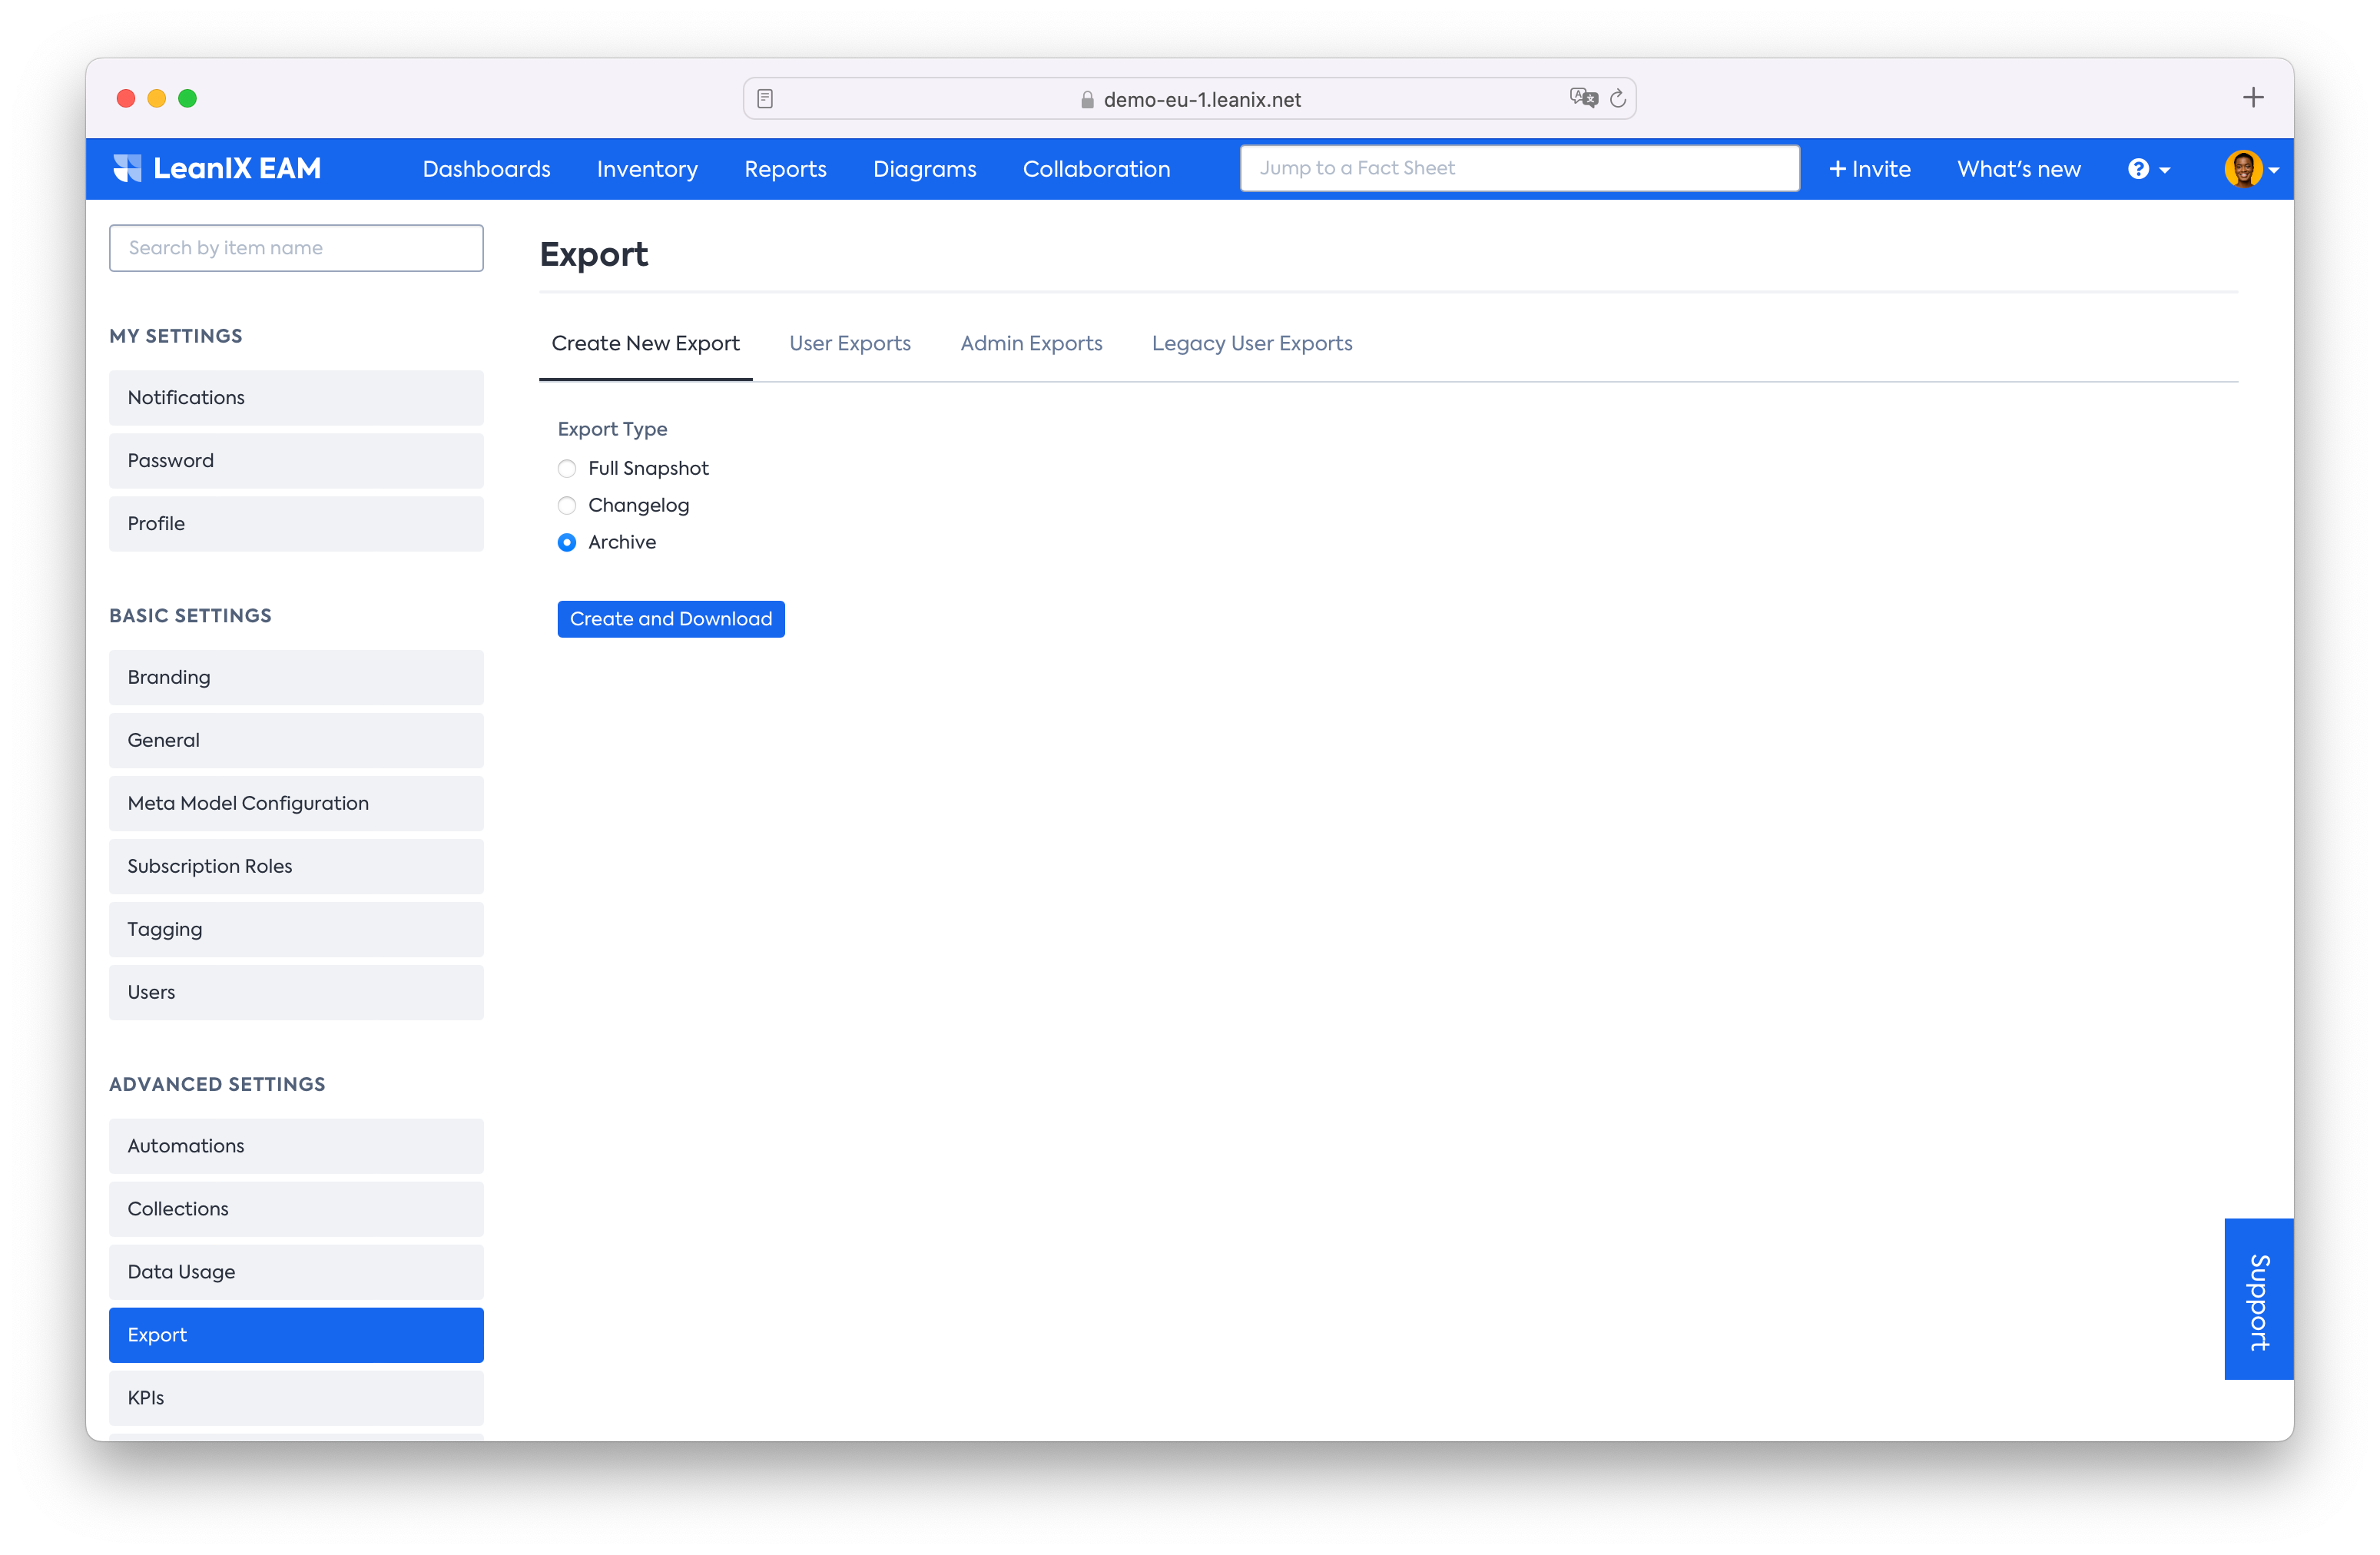Open the Collaboration menu

1096,169
